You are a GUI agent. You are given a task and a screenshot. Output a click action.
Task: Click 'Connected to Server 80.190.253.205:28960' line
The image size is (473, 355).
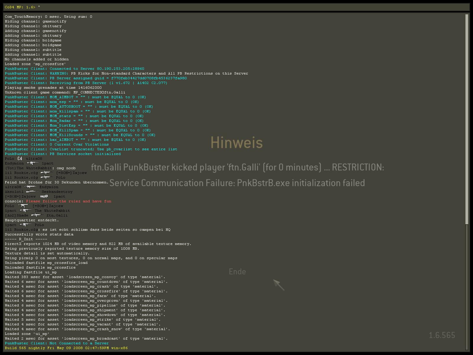pos(74,69)
